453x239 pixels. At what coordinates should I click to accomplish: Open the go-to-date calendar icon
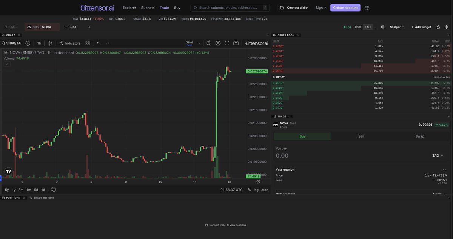53,190
